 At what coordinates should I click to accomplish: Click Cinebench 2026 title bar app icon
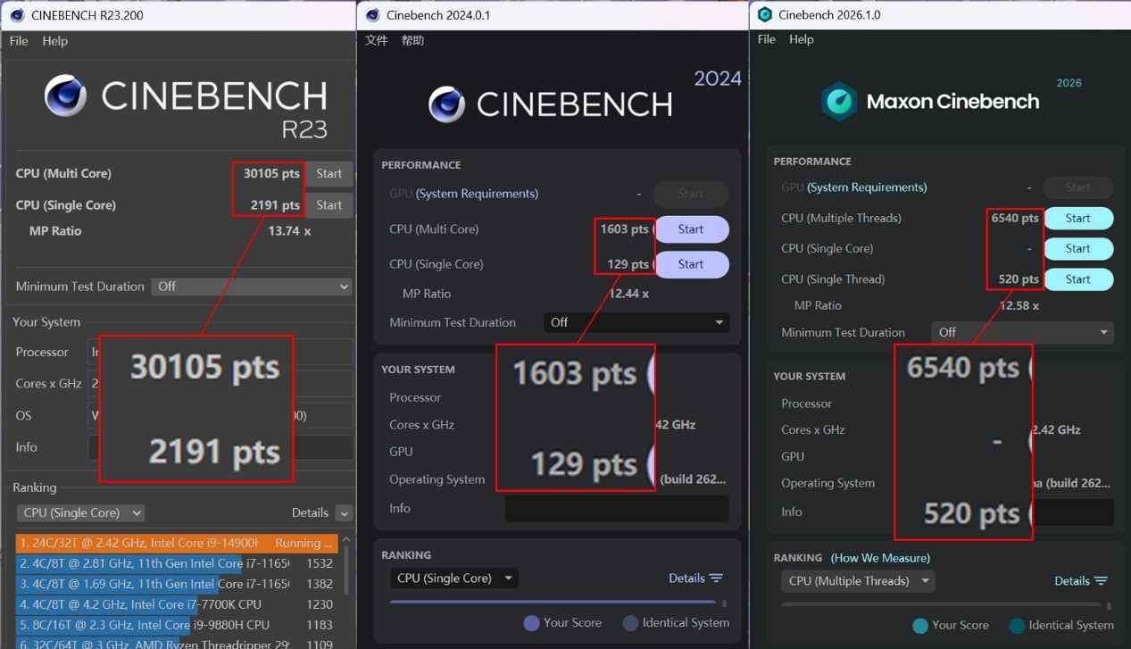[x=764, y=14]
